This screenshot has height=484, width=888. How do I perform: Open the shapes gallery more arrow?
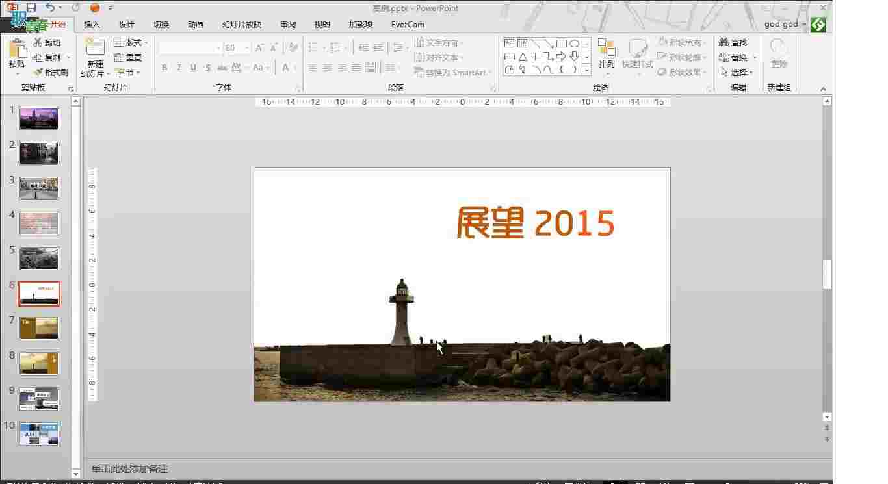[586, 70]
